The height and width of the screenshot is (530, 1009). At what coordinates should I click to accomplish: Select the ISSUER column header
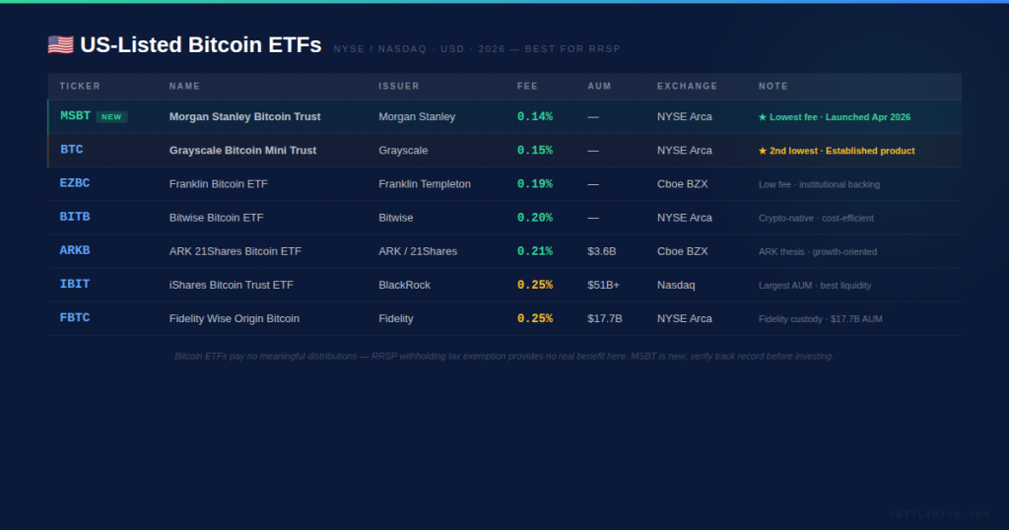399,86
